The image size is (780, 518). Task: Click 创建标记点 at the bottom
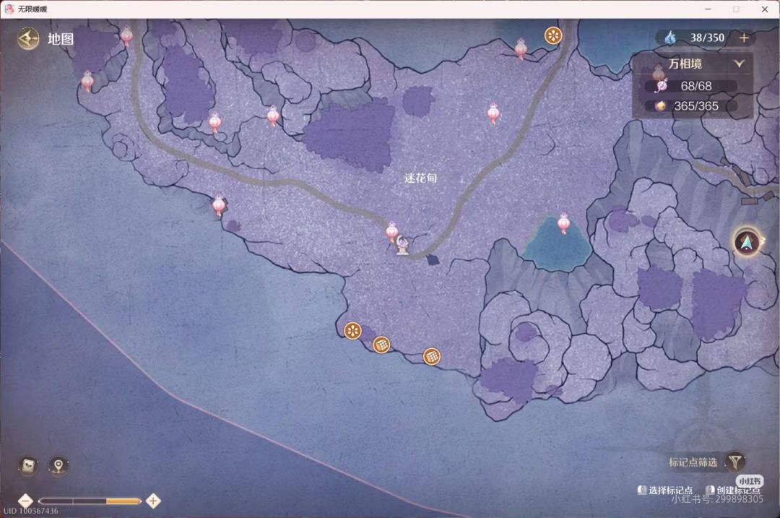737,490
